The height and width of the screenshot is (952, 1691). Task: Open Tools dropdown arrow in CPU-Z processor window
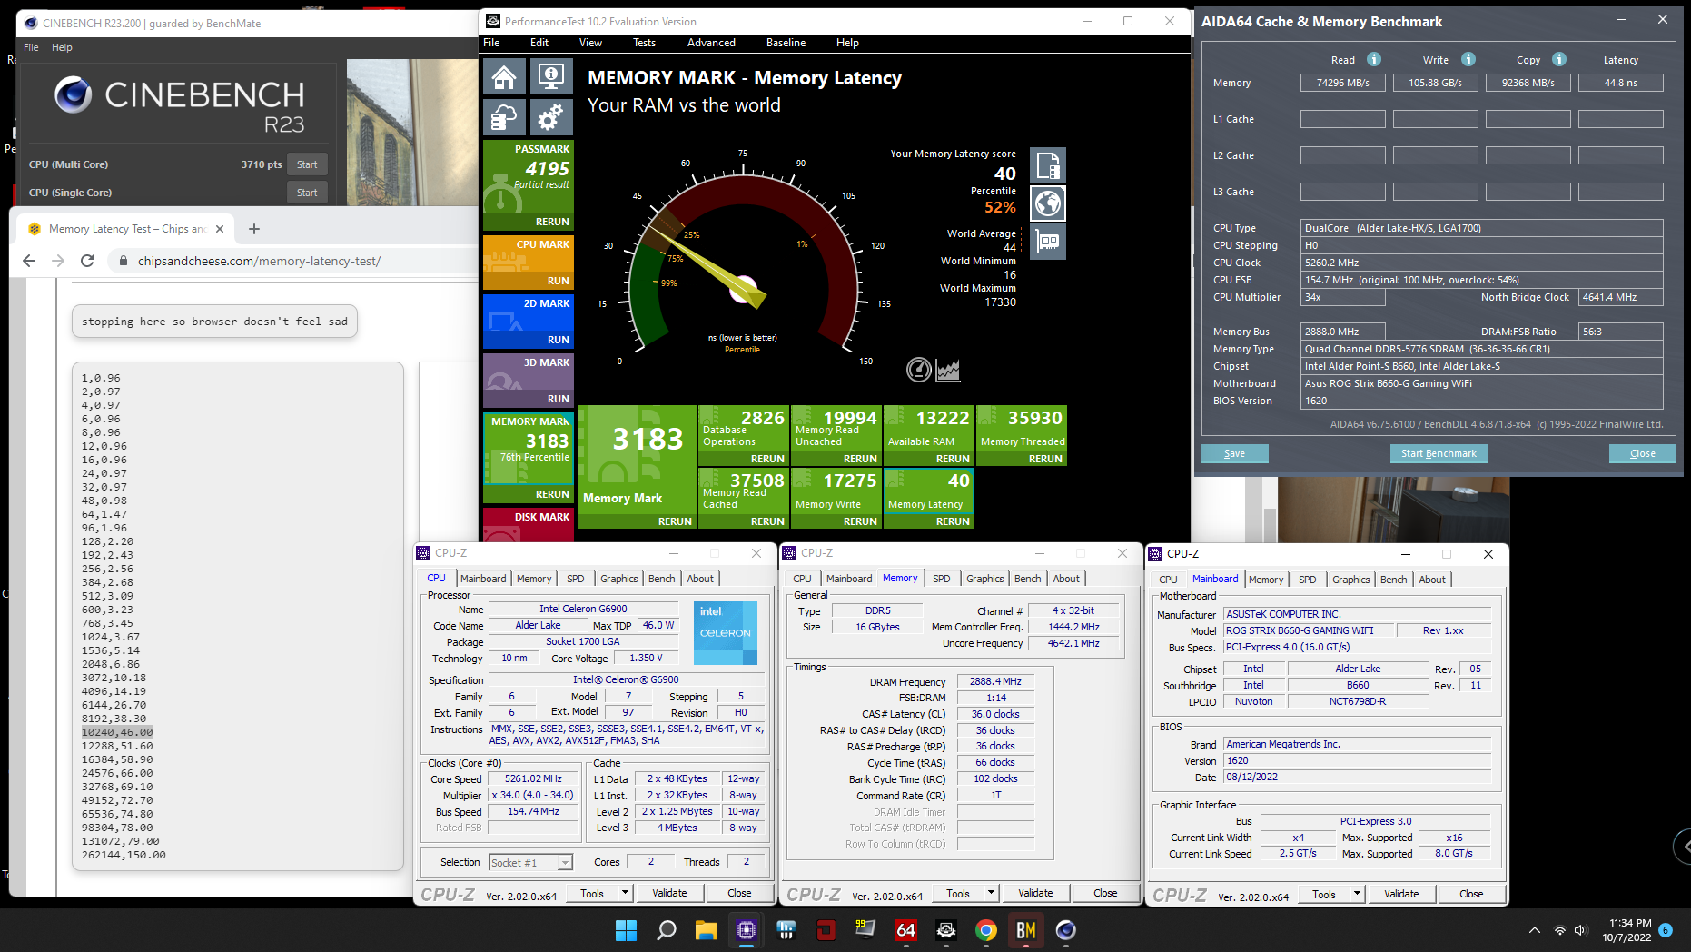tap(625, 893)
